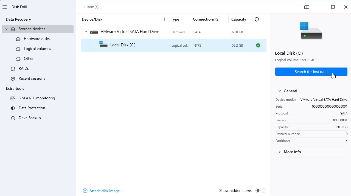
Task: Open Logical volumes view
Action: 37,49
